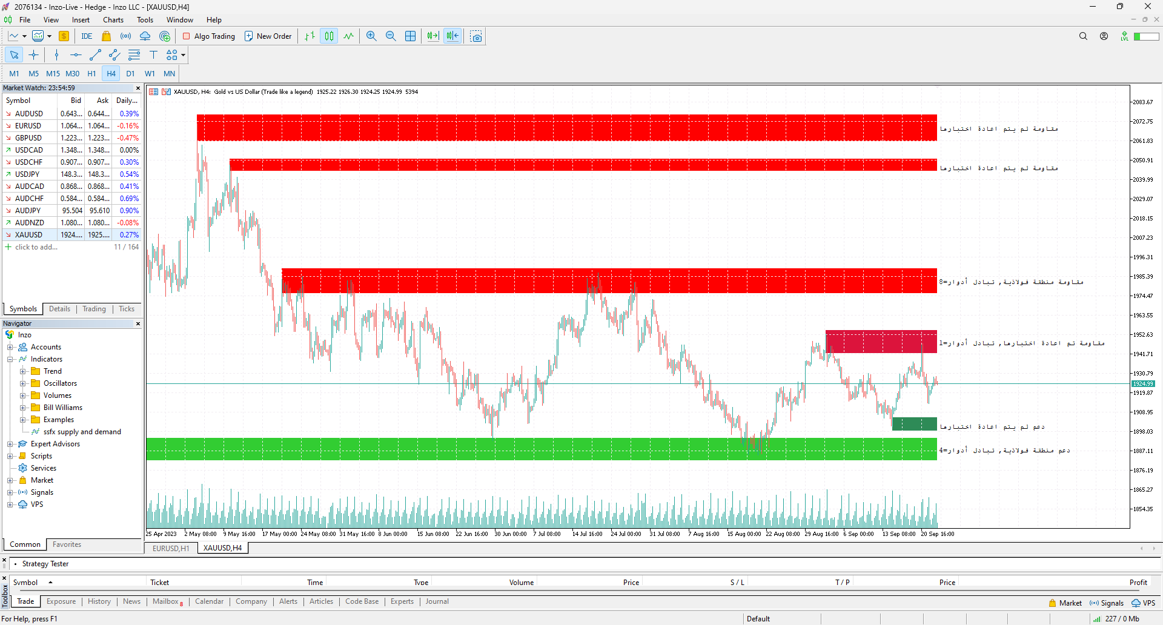This screenshot has width=1163, height=625.
Task: Open the History tab in the toolbox
Action: click(99, 601)
